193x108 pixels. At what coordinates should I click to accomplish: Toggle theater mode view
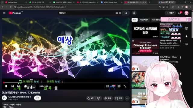click(x=119, y=86)
